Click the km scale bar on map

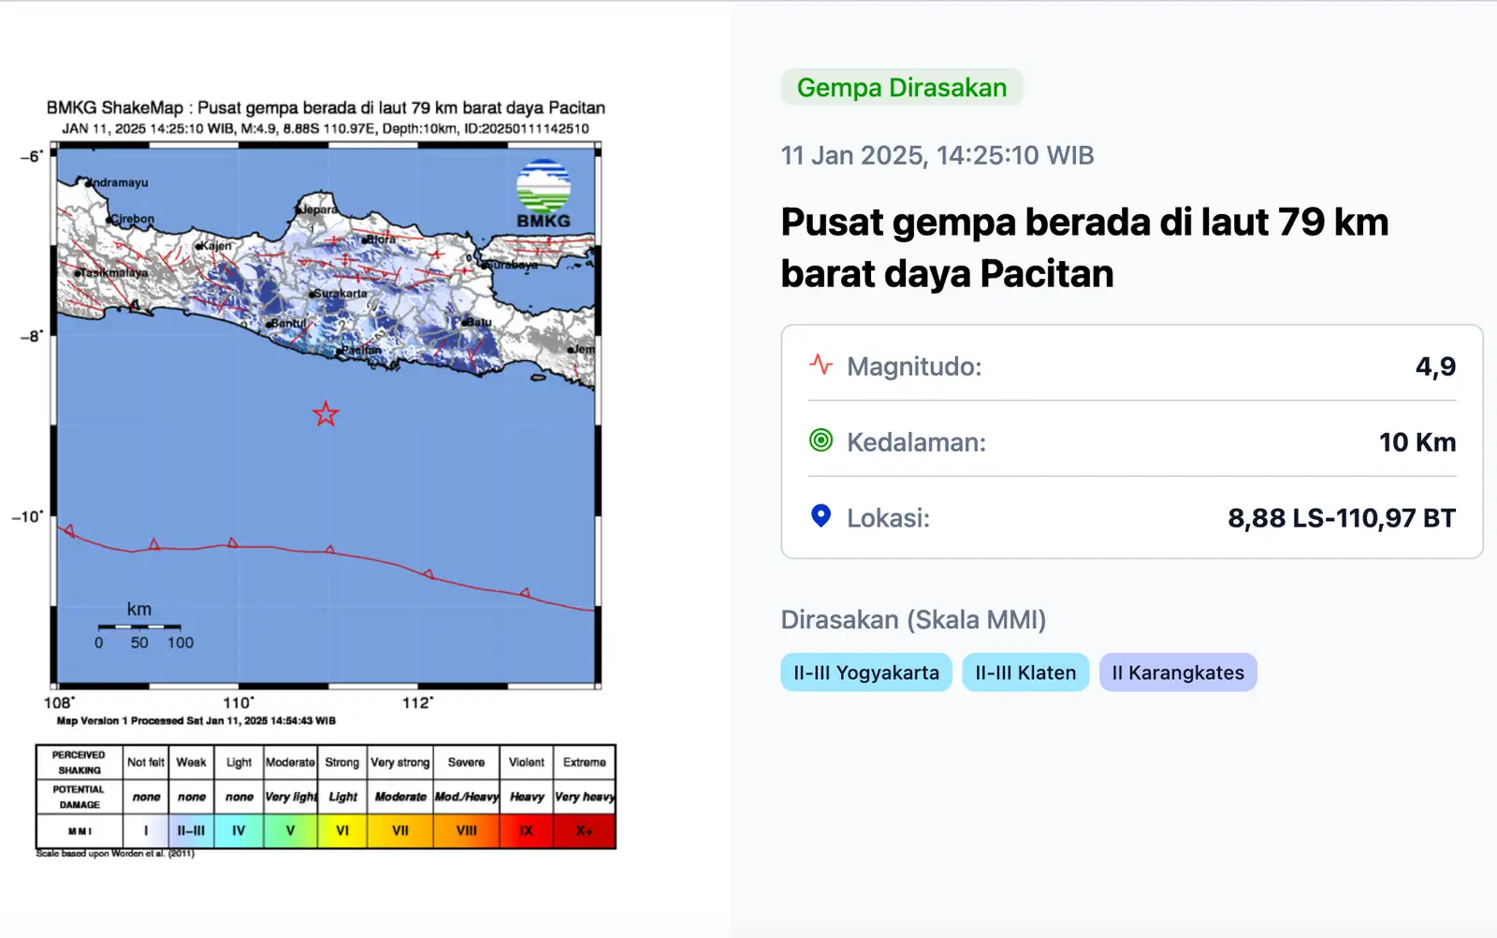point(139,627)
